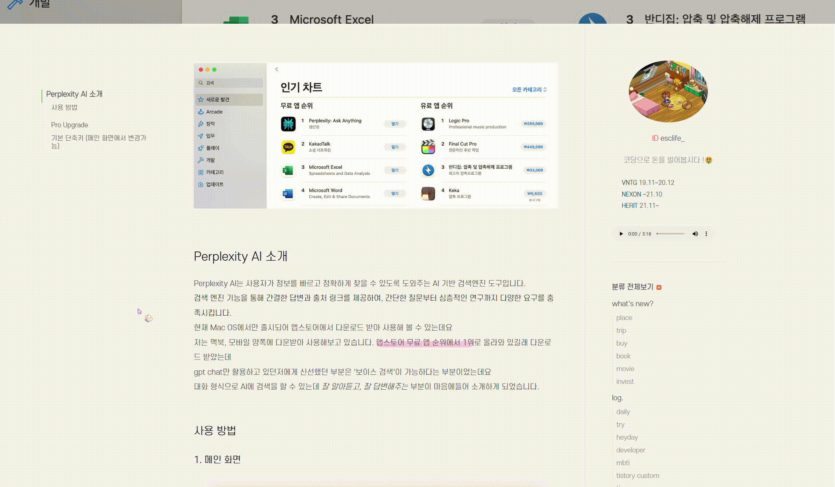Click the Perplexity app icon in the free chart

click(288, 124)
